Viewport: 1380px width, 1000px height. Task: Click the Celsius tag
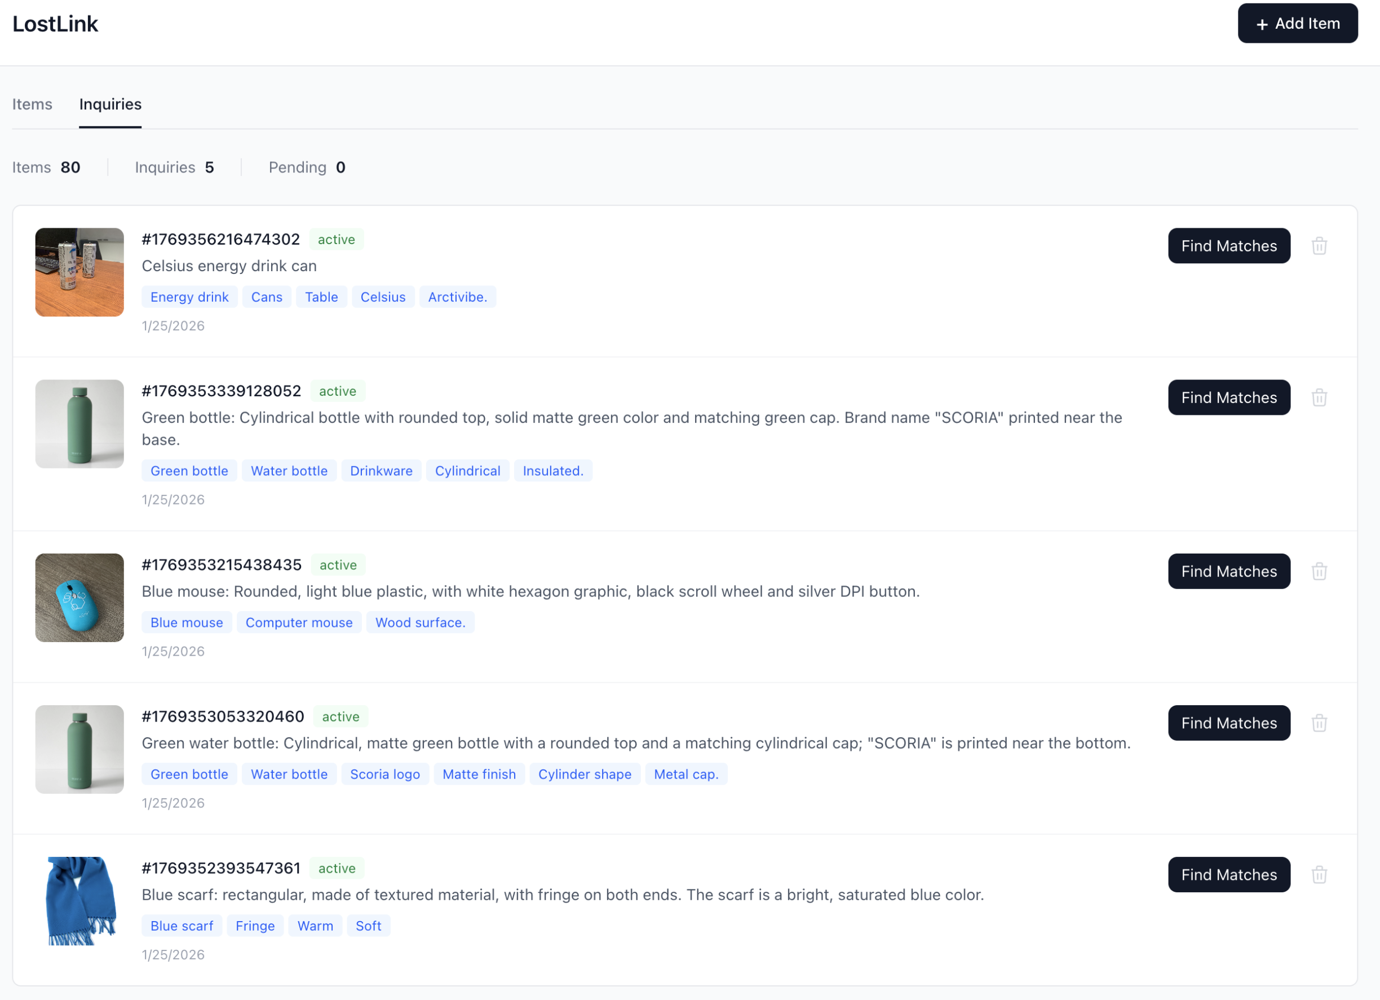pos(383,297)
